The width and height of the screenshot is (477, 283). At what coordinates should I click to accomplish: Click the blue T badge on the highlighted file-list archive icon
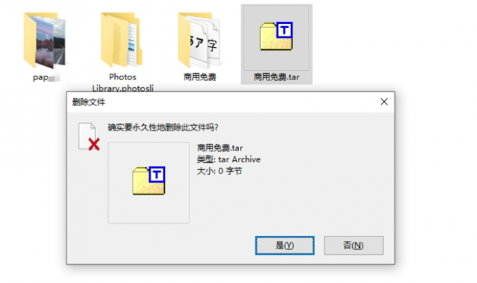point(284,30)
